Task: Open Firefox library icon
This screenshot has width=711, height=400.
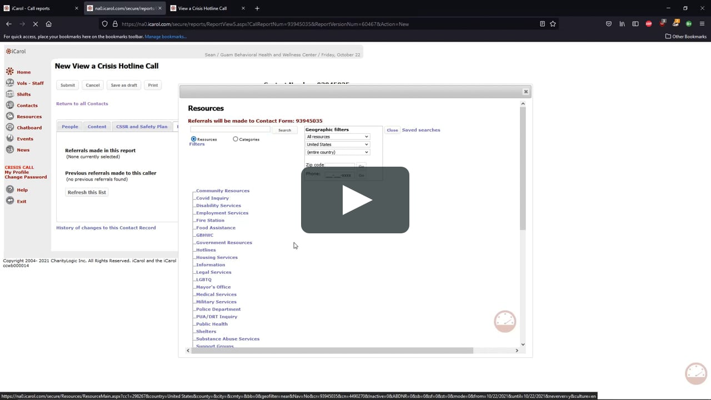Action: 622,24
